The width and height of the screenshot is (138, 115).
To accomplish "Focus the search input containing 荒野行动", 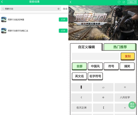I will coord(31,9).
